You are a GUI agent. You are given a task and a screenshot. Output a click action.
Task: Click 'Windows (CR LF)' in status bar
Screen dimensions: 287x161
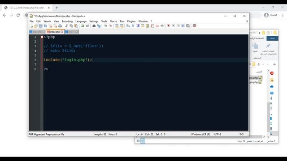[x=200, y=134]
